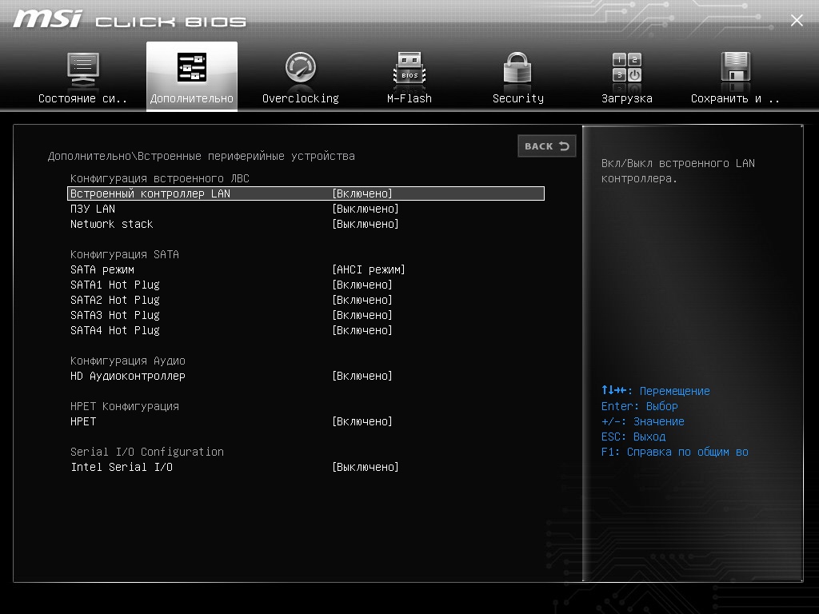This screenshot has width=819, height=614.
Task: Click the F1: Справка help hint
Action: [x=675, y=453]
